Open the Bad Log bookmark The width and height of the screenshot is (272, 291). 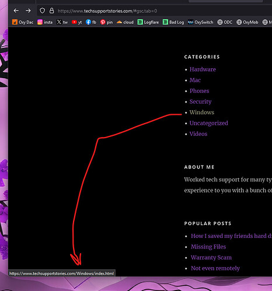click(x=173, y=22)
